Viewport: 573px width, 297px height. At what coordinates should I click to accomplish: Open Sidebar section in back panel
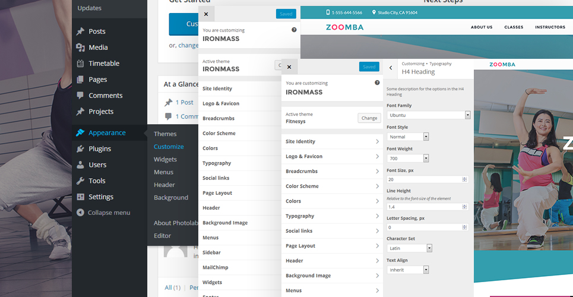click(240, 252)
